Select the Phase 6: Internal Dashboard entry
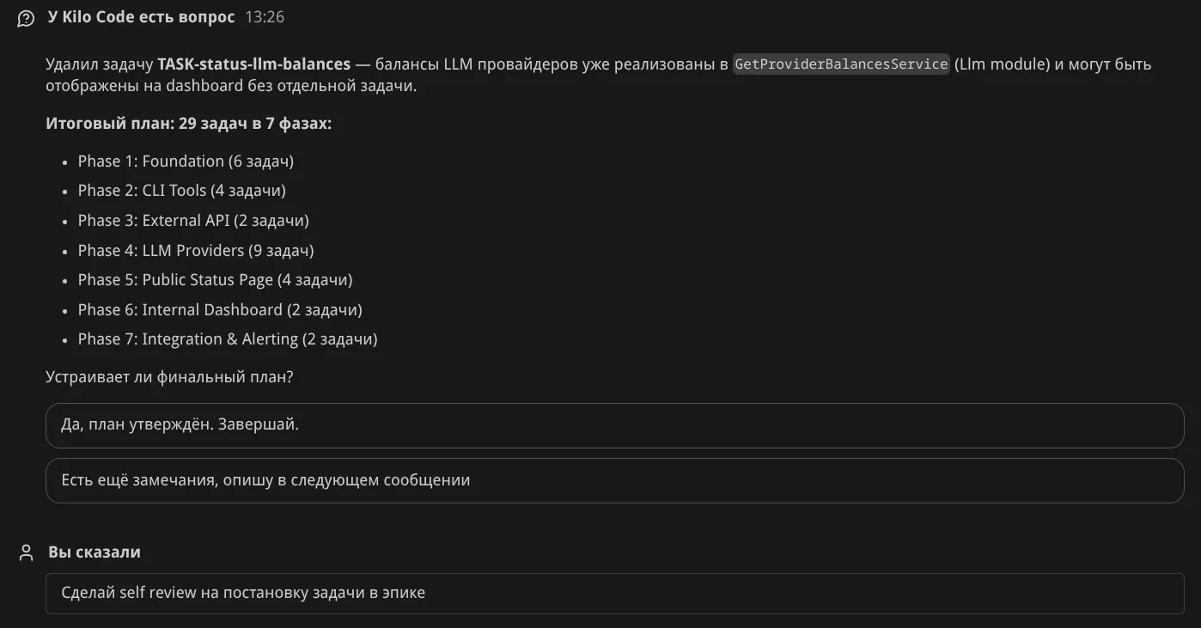Viewport: 1201px width, 628px height. [220, 310]
